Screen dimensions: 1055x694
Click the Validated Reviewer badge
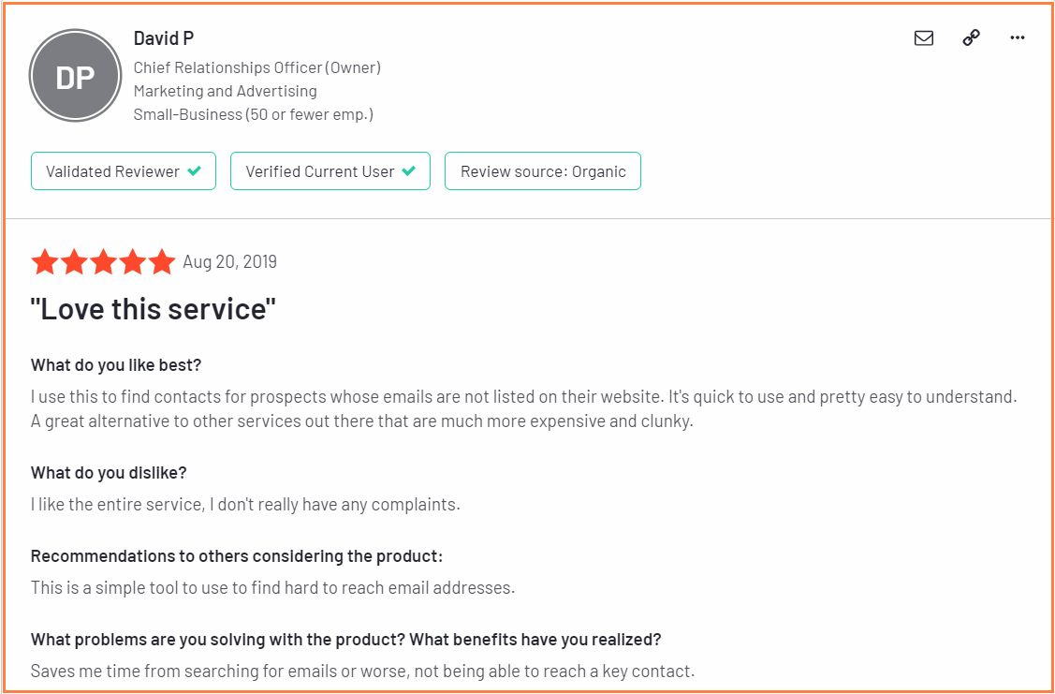(x=124, y=171)
